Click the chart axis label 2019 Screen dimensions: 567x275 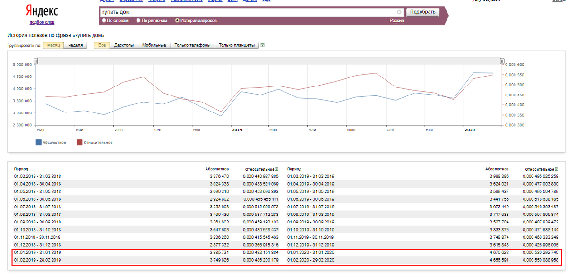pos(236,129)
